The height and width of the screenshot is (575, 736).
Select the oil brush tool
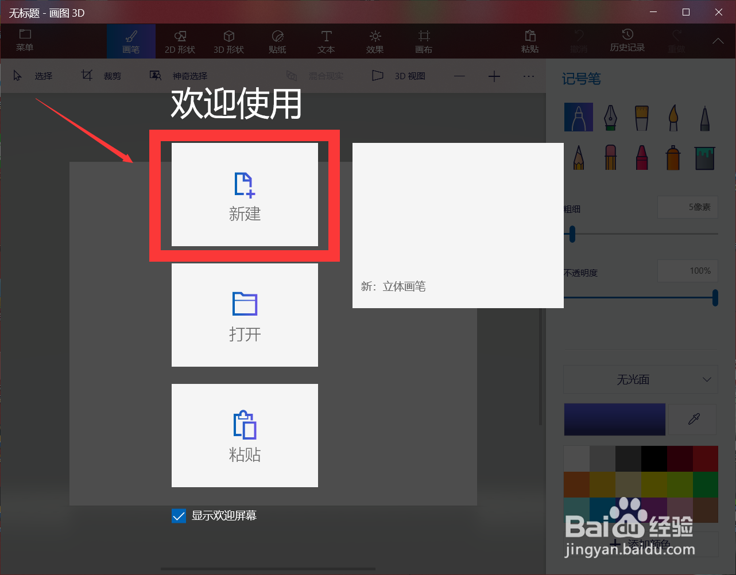click(641, 118)
